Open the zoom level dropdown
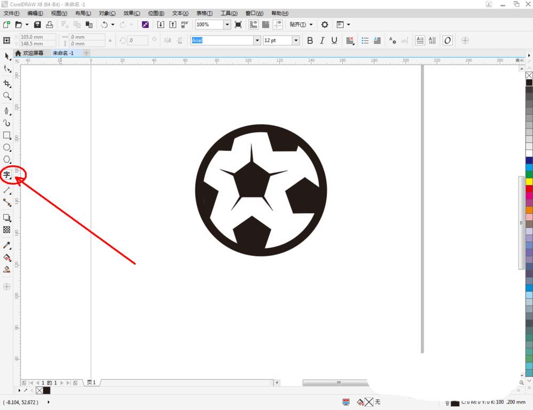This screenshot has width=533, height=410. pos(227,25)
